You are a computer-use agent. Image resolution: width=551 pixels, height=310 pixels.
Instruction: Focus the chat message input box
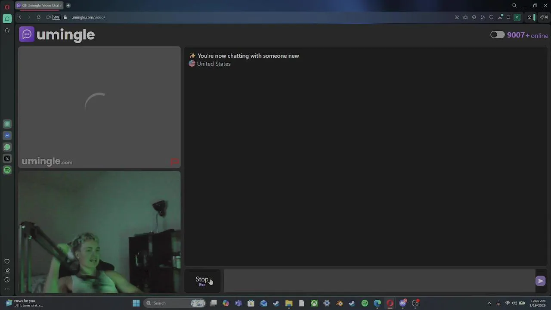coord(379,281)
